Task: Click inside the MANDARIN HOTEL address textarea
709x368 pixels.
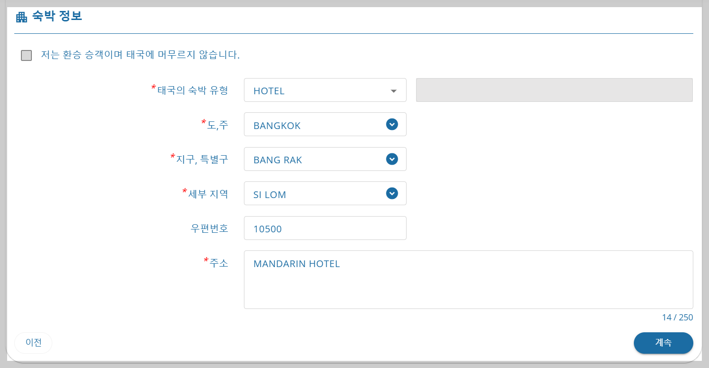Action: tap(468, 279)
